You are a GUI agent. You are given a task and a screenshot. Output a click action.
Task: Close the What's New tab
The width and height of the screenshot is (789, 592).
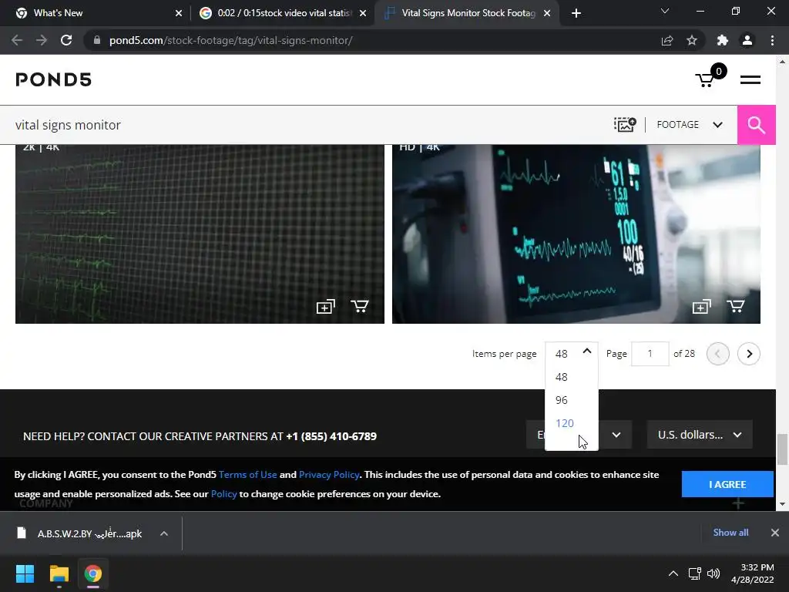coord(179,13)
